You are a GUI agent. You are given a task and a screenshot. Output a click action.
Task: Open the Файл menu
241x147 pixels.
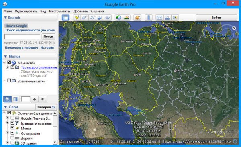(x=8, y=11)
